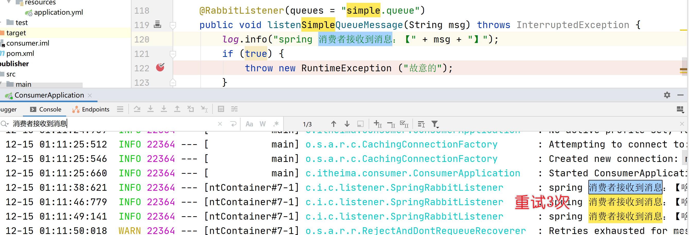This screenshot has width=689, height=235.
Task: Toggle Words (W) option in search
Action: [263, 124]
